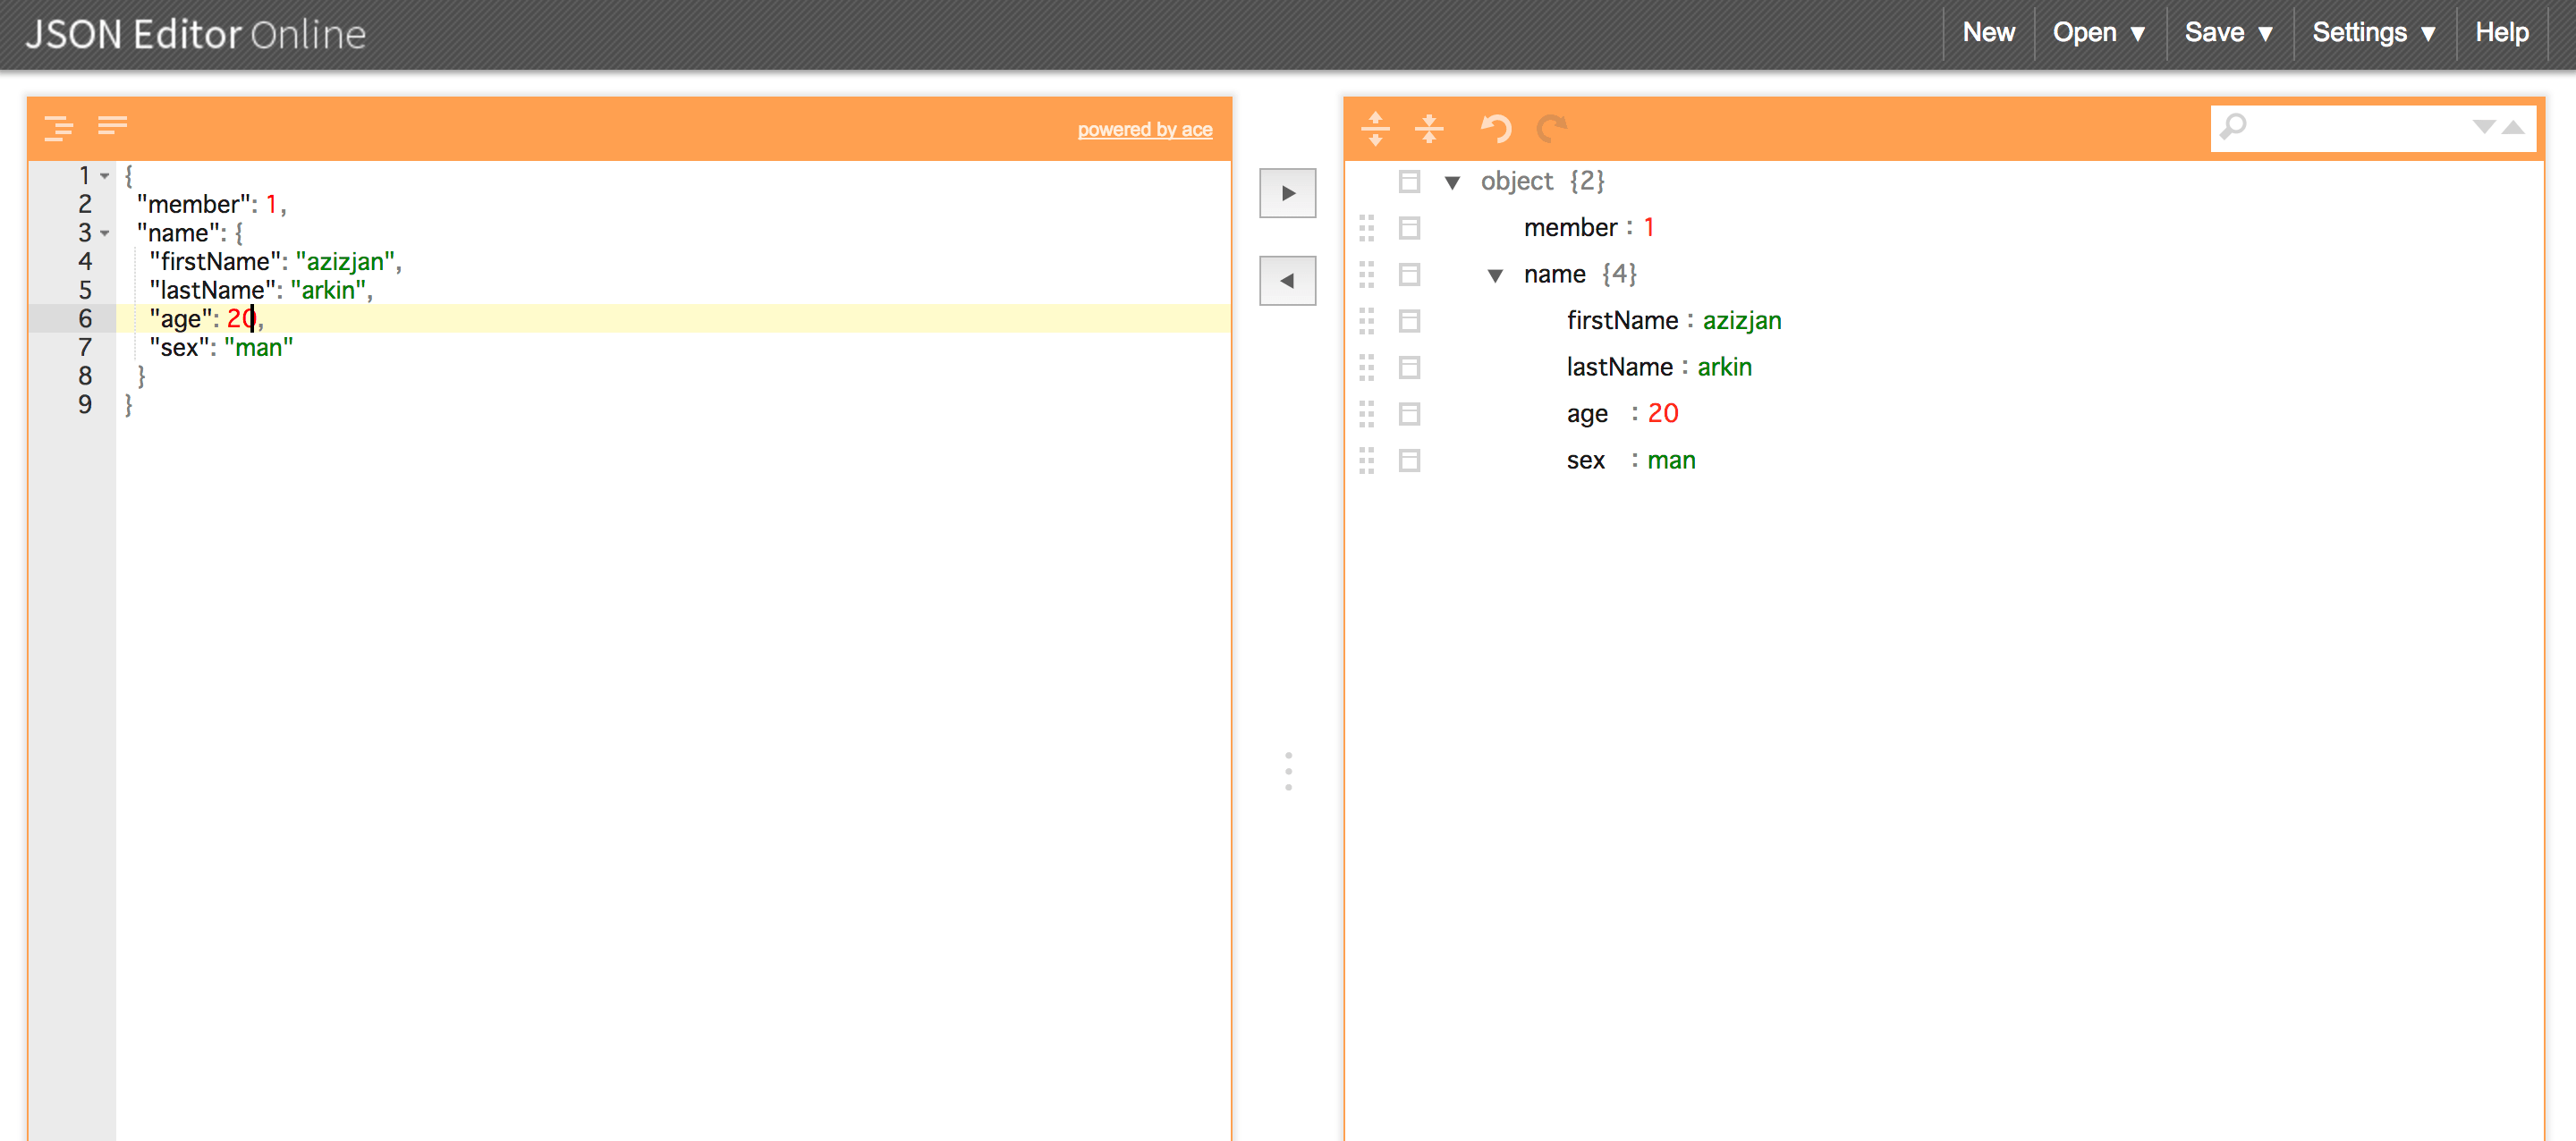
Task: Select the member value 1 in tree
Action: (1649, 228)
